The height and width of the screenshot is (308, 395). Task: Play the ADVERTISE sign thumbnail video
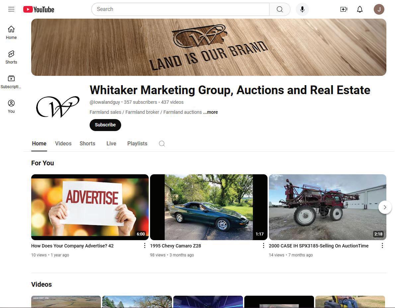pyautogui.click(x=90, y=207)
